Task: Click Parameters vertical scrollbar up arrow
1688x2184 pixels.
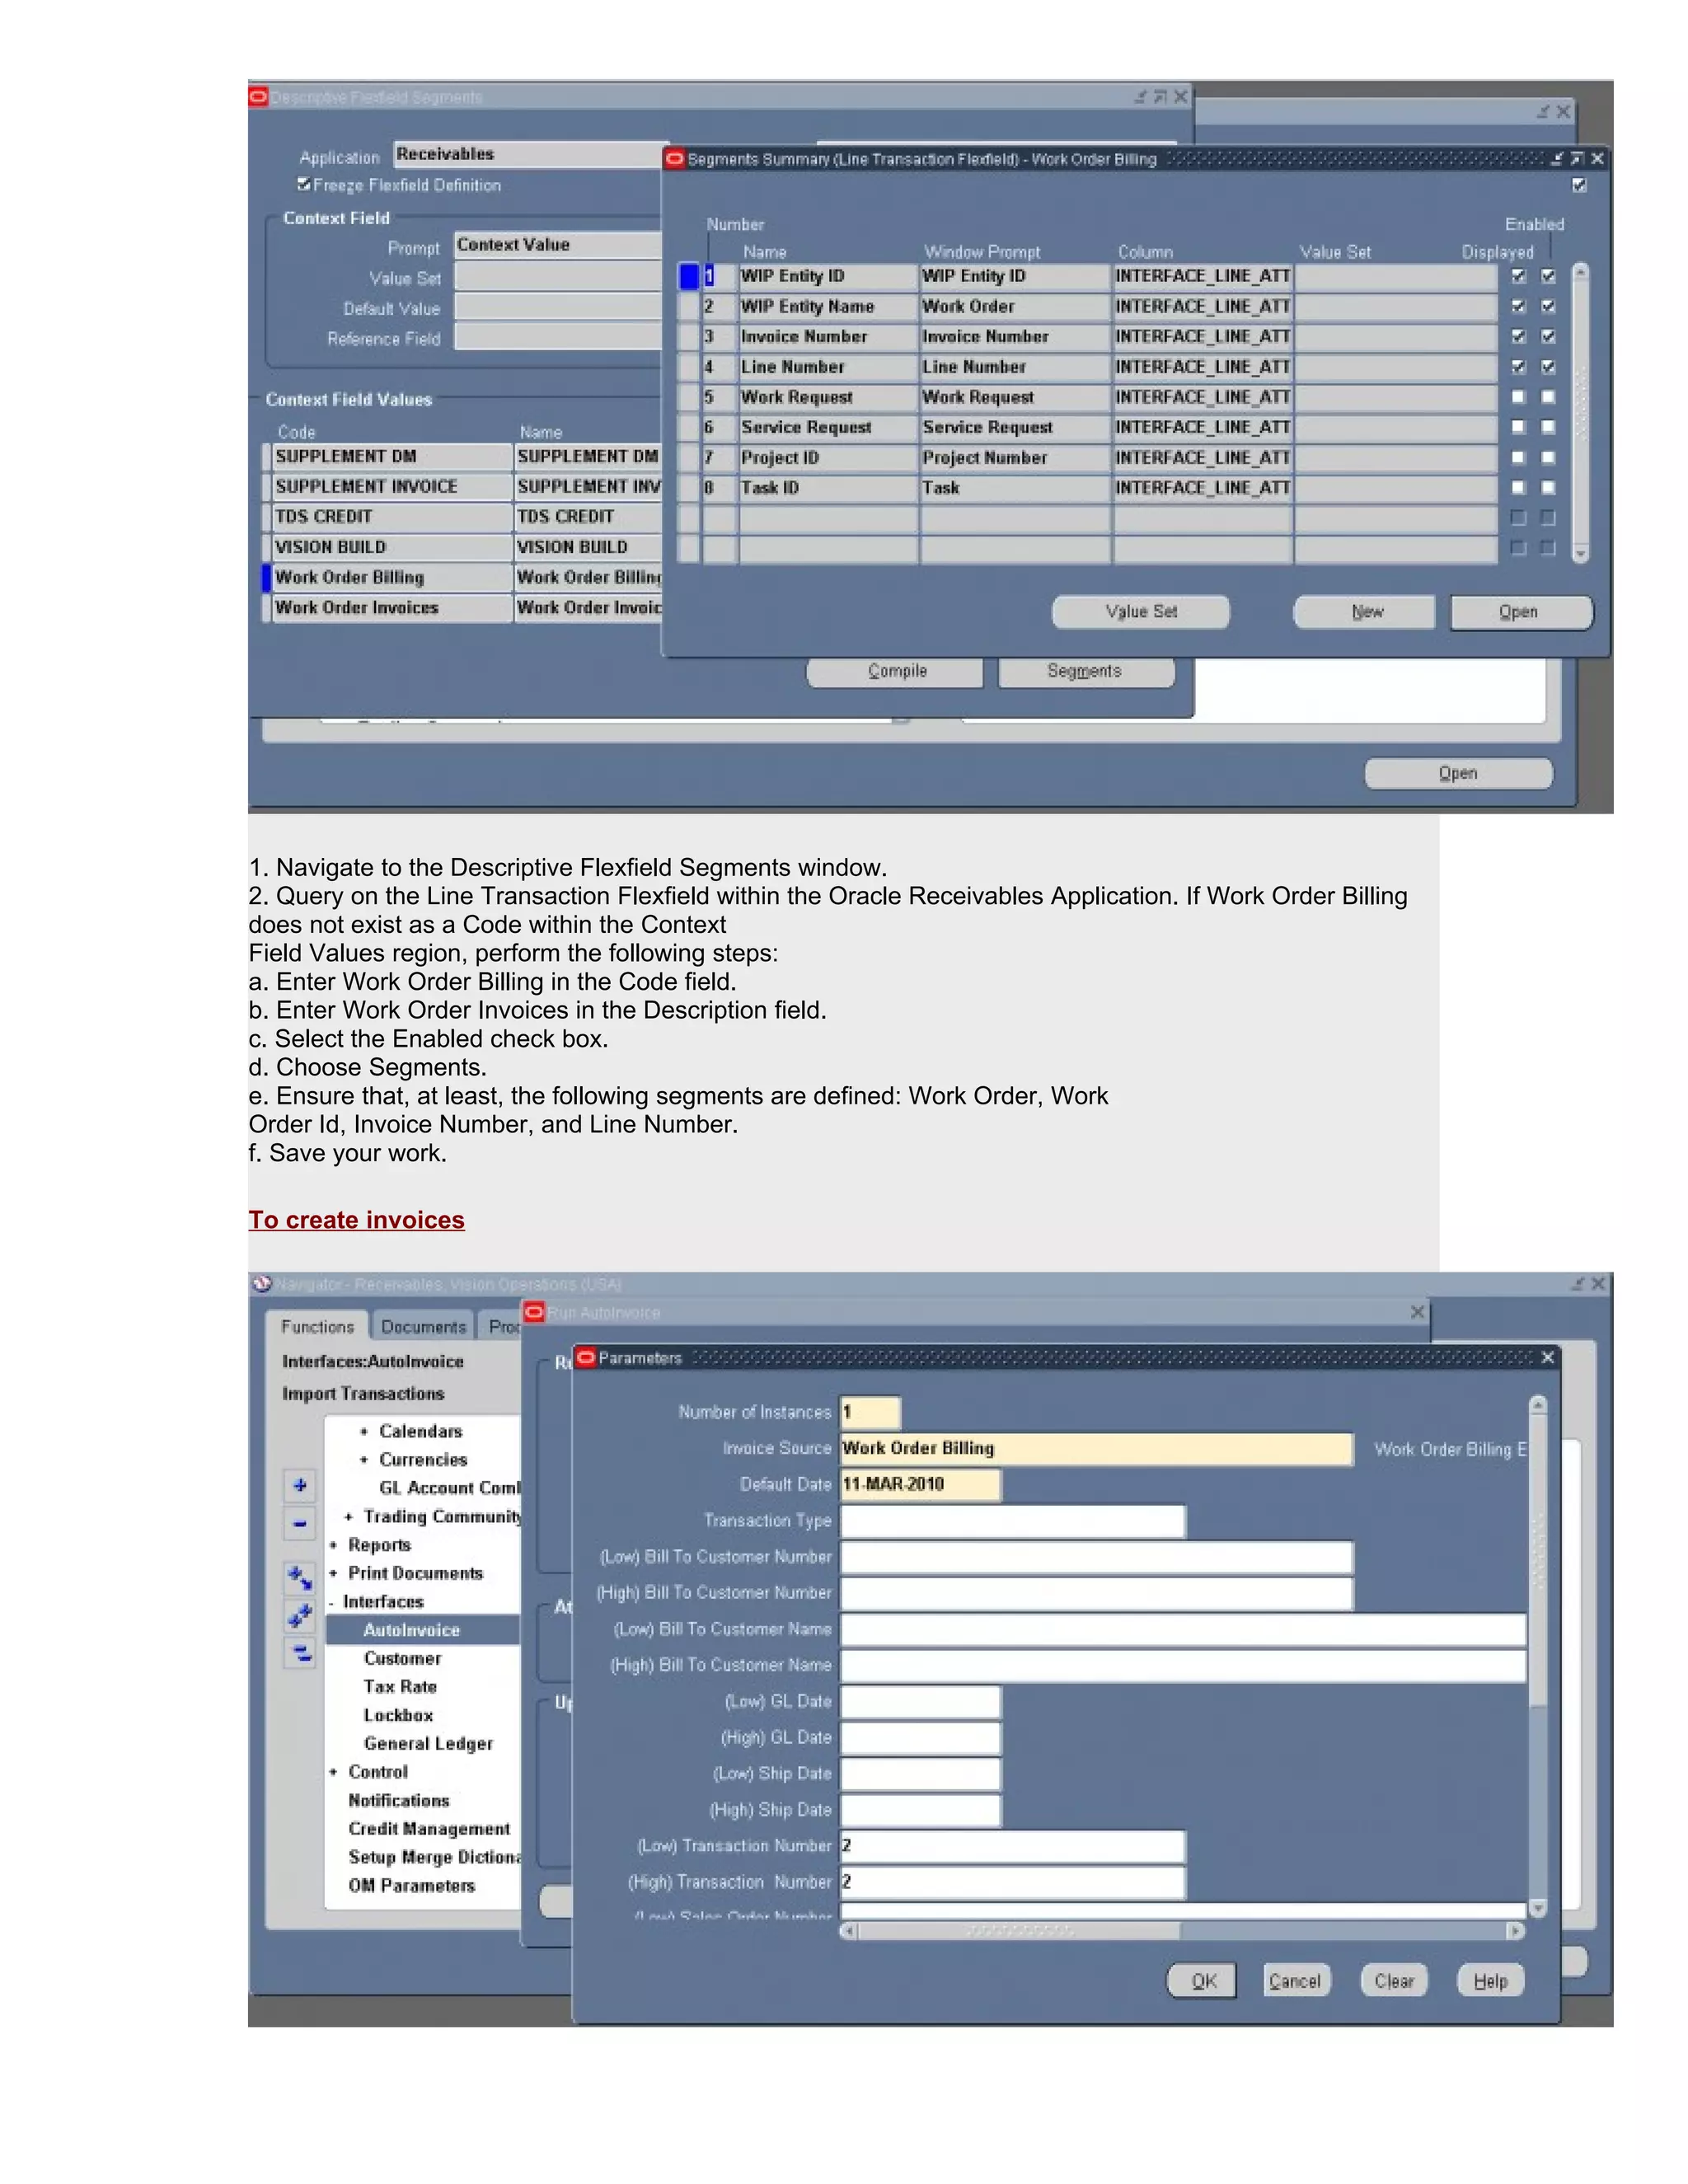Action: click(x=1538, y=1405)
